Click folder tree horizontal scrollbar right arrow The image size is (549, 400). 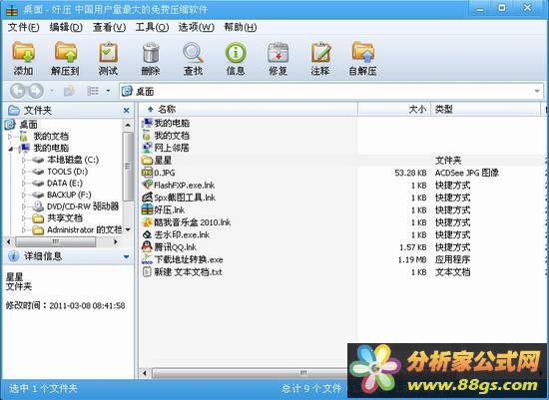[116, 241]
